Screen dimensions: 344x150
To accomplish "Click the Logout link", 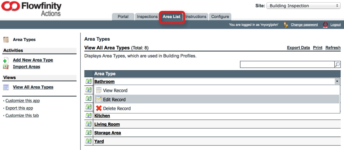I will coord(335,25).
